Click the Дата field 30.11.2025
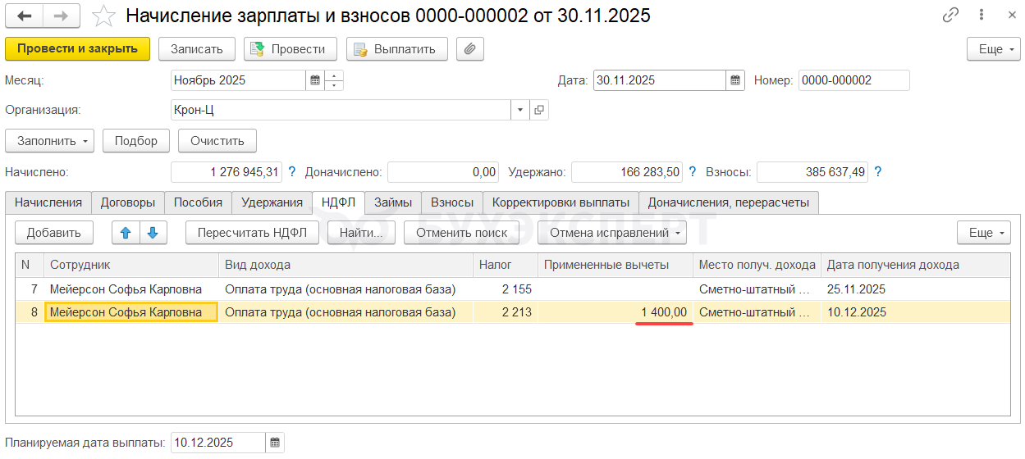Image resolution: width=1025 pixels, height=459 pixels. [660, 80]
